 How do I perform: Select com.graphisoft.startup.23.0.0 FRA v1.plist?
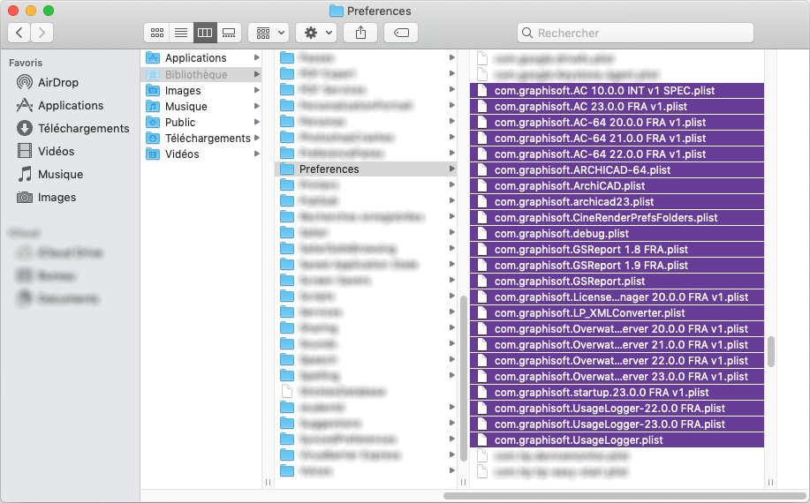click(x=617, y=393)
